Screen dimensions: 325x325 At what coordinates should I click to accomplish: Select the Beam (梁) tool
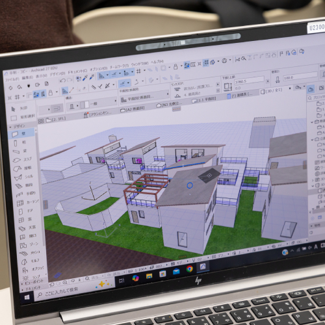click(x=21, y=151)
